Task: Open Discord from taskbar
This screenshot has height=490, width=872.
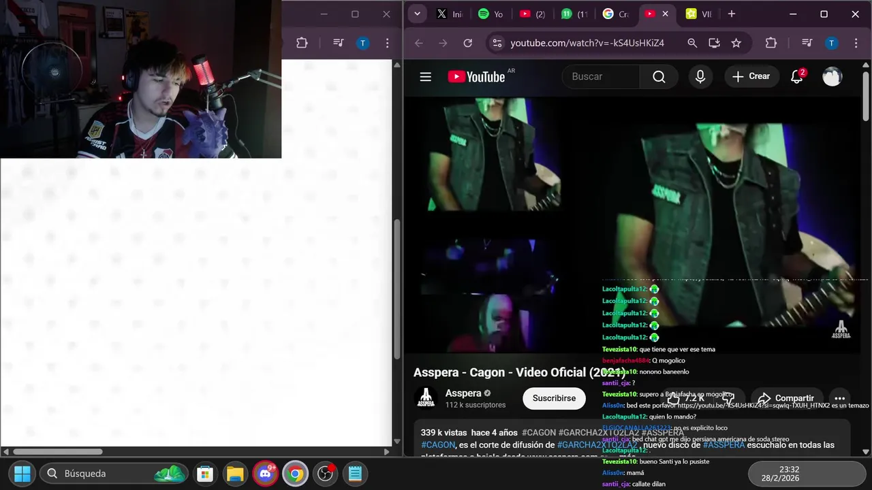Action: tap(265, 474)
